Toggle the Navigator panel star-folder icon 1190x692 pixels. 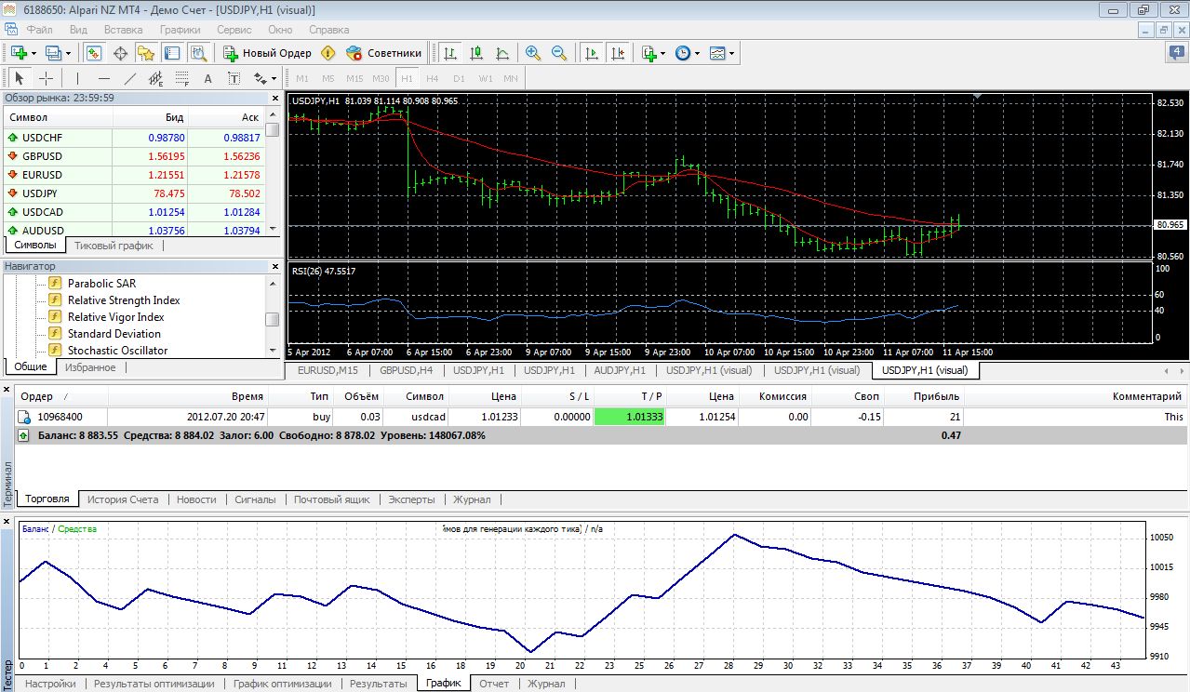[146, 53]
